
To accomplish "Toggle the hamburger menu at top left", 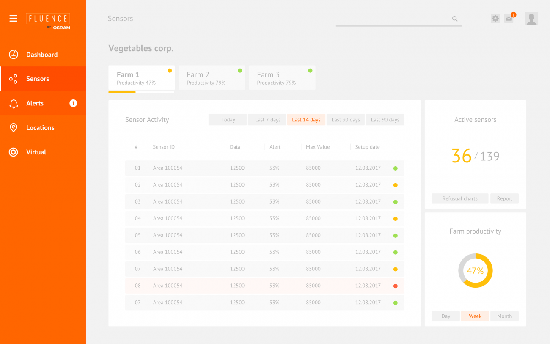I will [13, 18].
